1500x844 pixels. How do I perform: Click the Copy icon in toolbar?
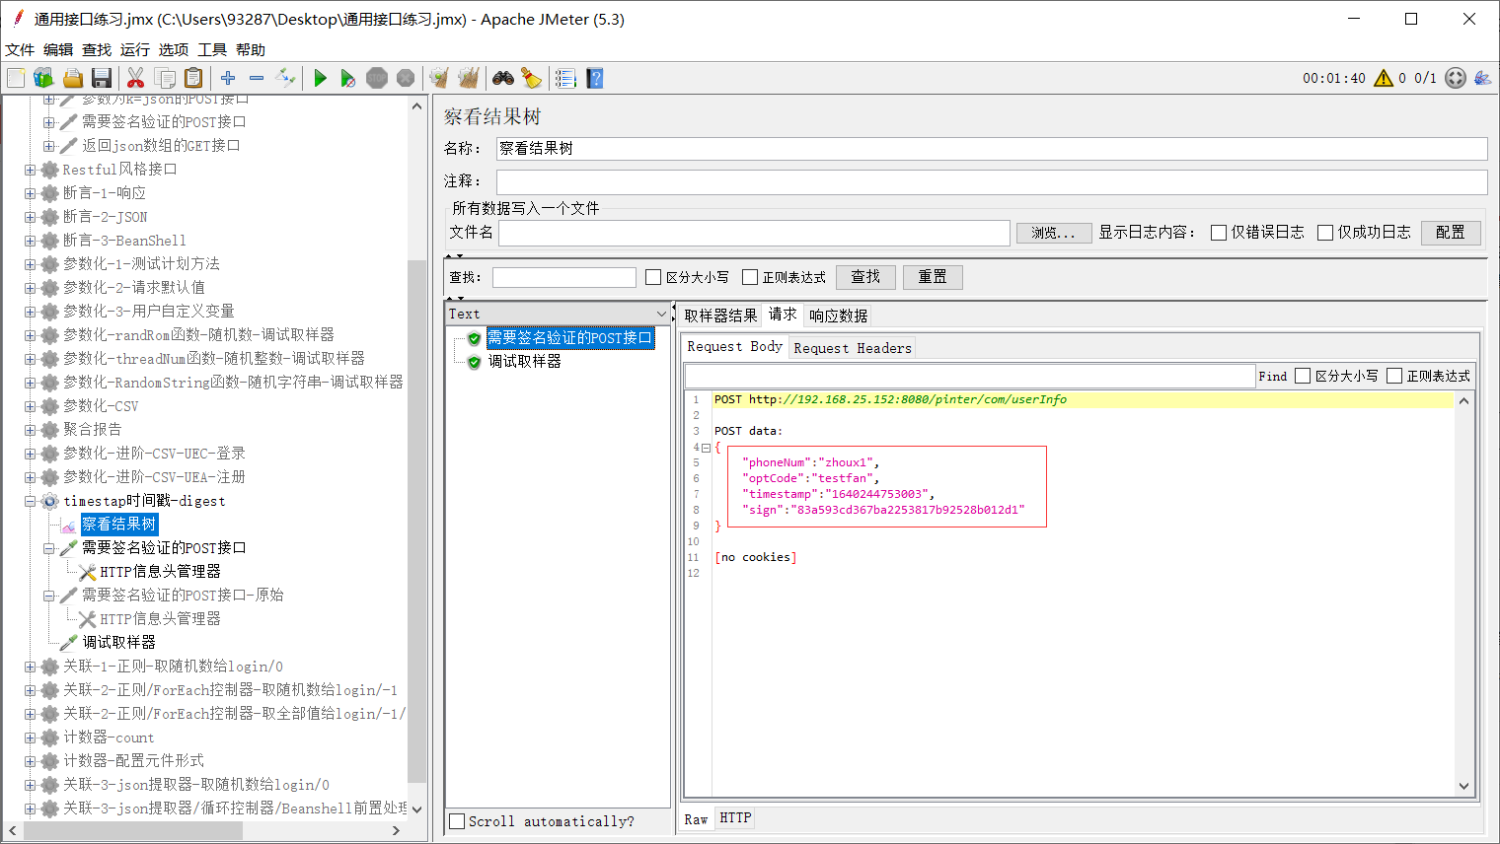tap(165, 78)
